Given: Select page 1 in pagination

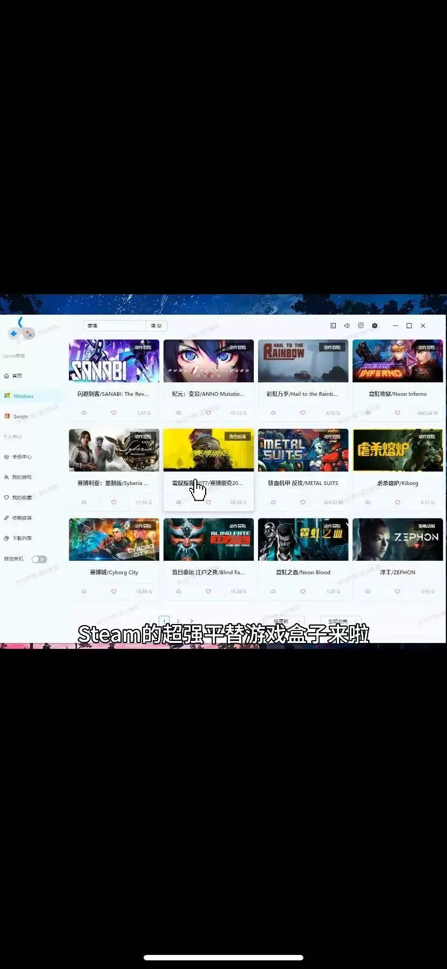Looking at the screenshot, I should [164, 621].
